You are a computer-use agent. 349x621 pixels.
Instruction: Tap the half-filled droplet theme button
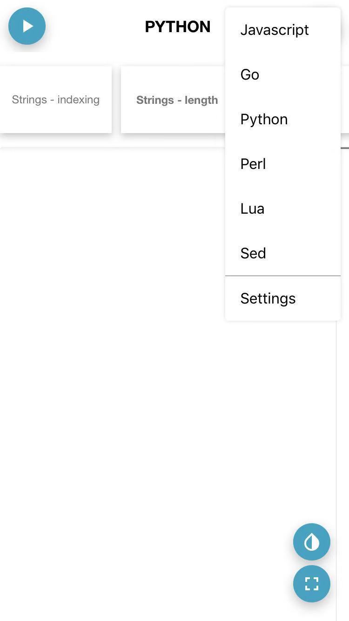pos(312,542)
